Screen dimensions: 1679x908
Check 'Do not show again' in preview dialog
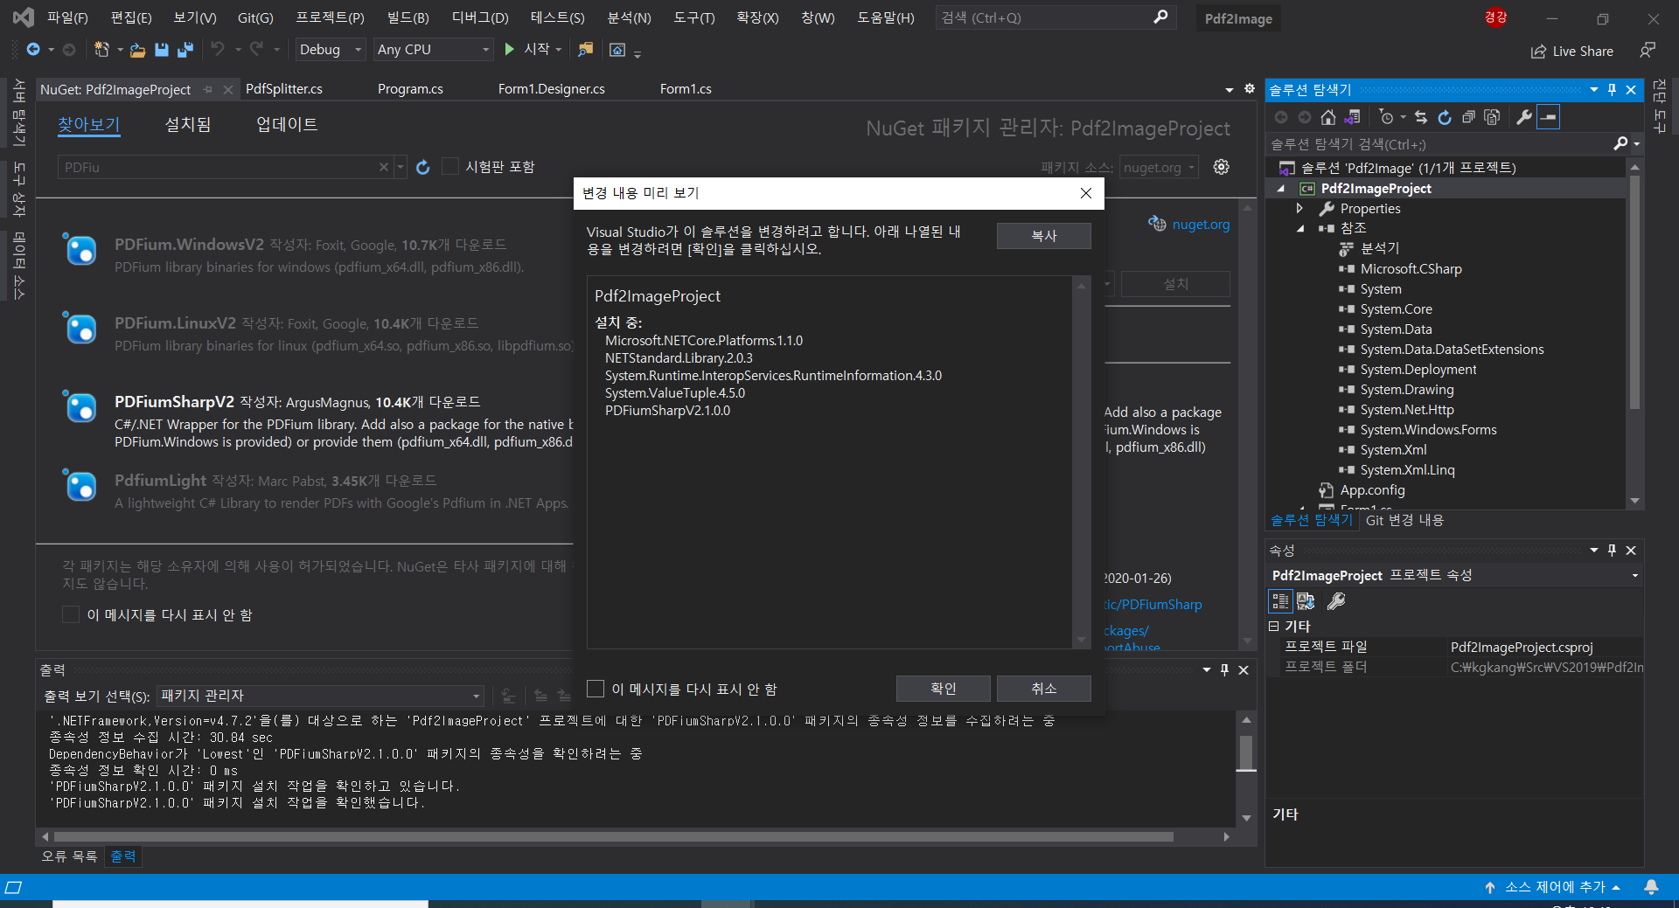pos(596,689)
